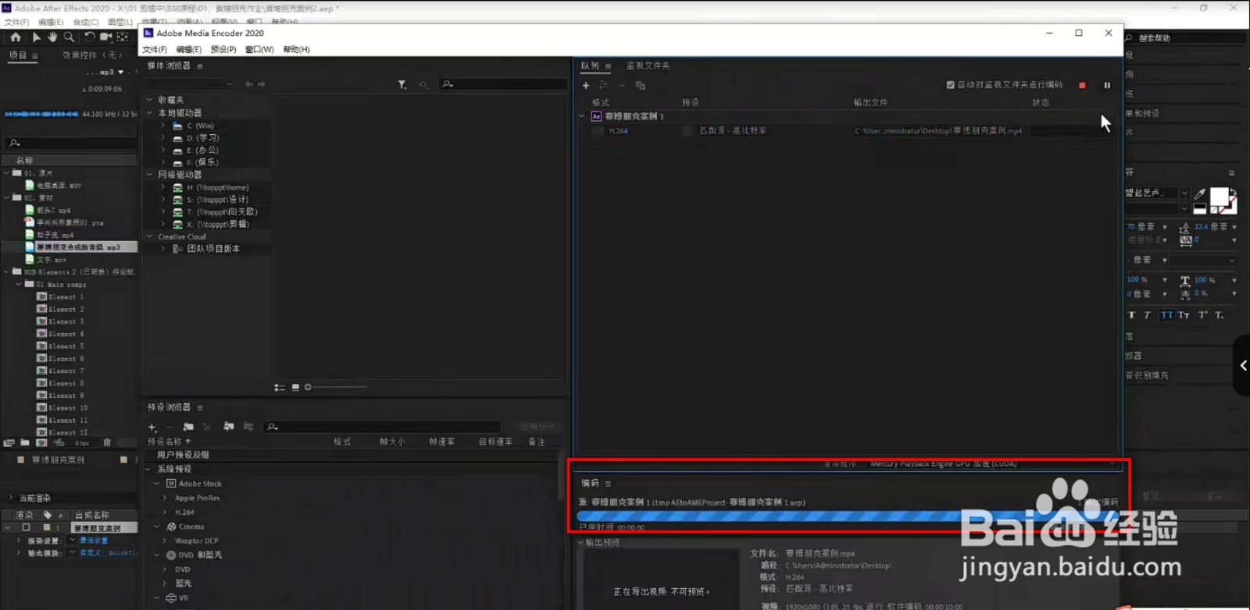Open Media Browser panel menu icon
The image size is (1250, 610).
point(200,66)
